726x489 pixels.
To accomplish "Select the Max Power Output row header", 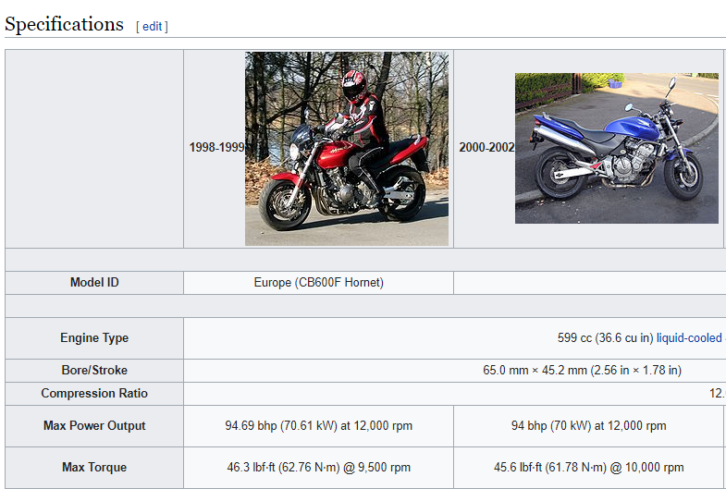I will 94,426.
